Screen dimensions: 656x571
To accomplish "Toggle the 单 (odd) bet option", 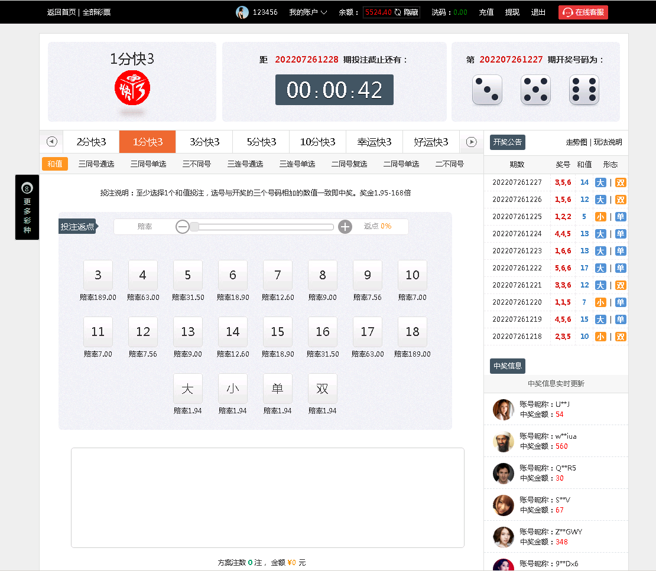I will pos(278,389).
